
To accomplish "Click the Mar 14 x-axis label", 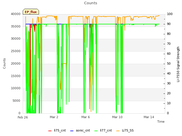I will click(x=149, y=117).
